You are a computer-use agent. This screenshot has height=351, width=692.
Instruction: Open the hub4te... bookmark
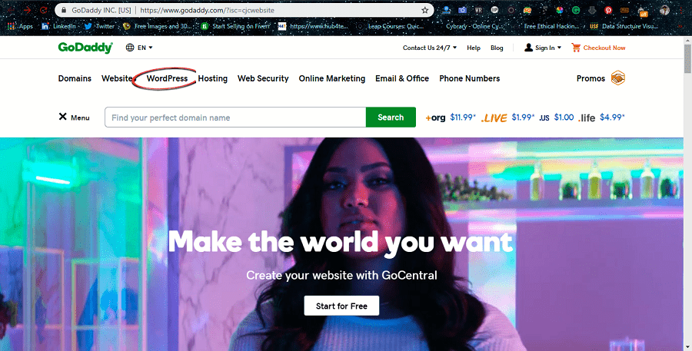(313, 26)
